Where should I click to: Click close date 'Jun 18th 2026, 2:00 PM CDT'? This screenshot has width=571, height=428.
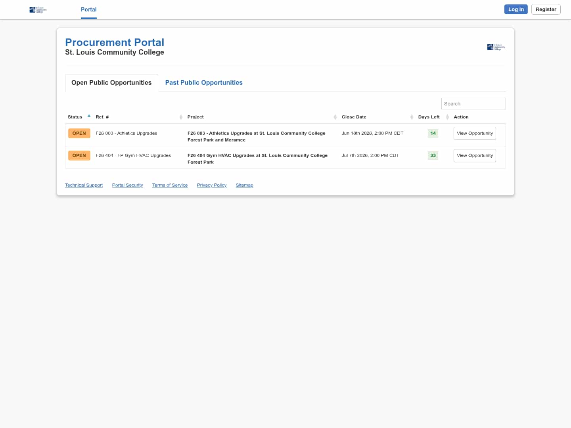click(372, 134)
